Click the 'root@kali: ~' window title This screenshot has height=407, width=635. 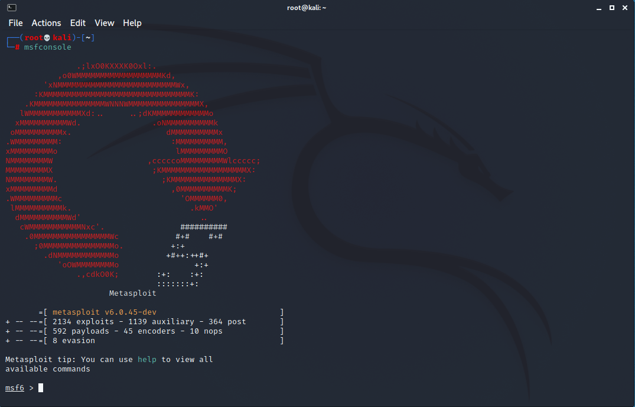pos(307,8)
